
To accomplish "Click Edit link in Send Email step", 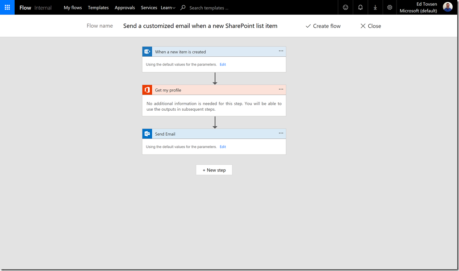I will pos(223,147).
